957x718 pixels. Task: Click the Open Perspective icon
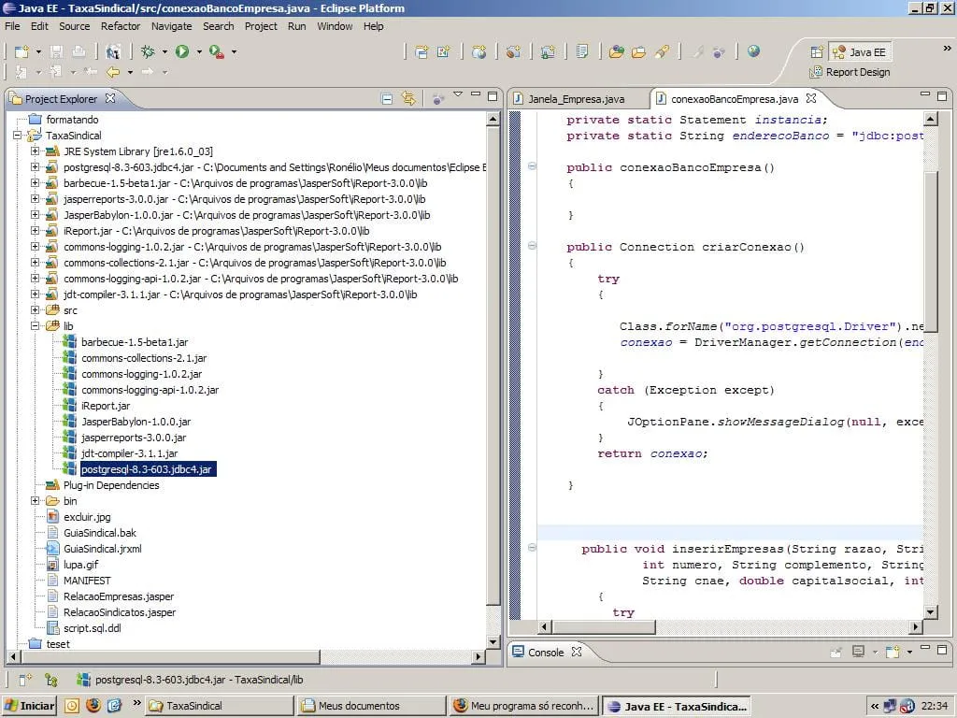point(817,52)
